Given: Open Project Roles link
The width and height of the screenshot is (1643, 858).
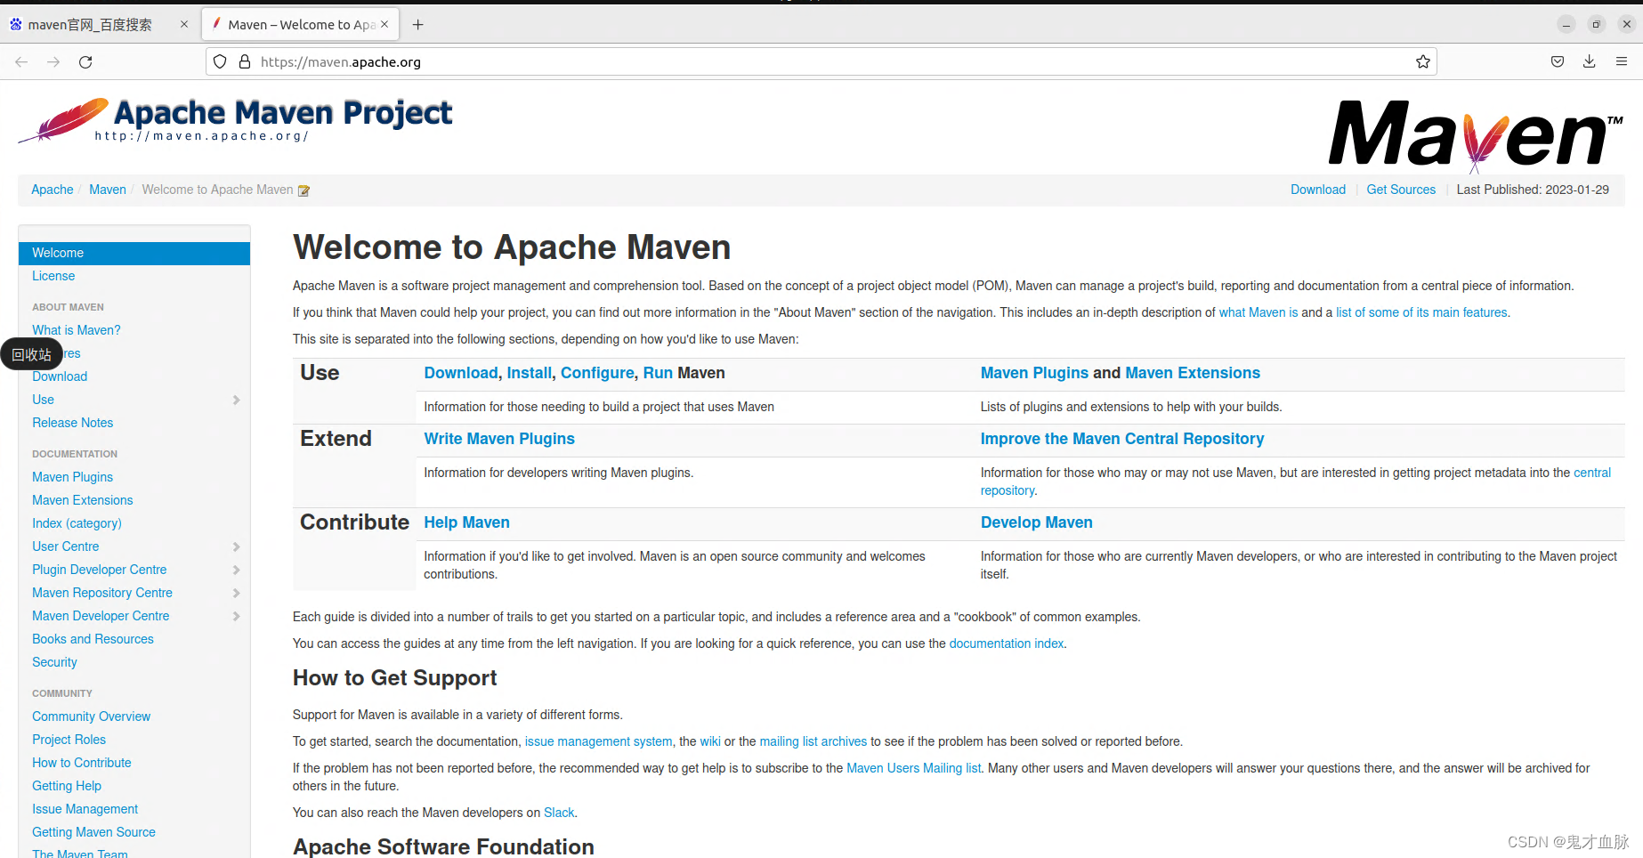Looking at the screenshot, I should point(69,740).
